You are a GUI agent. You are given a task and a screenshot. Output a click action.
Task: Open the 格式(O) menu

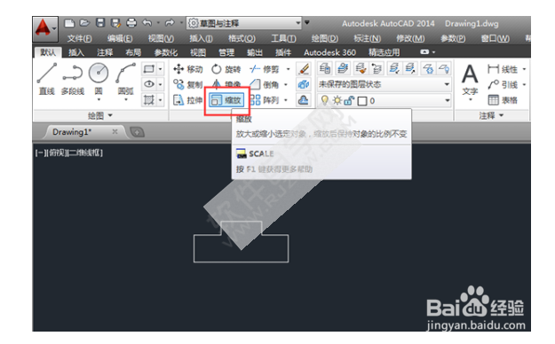pos(242,38)
